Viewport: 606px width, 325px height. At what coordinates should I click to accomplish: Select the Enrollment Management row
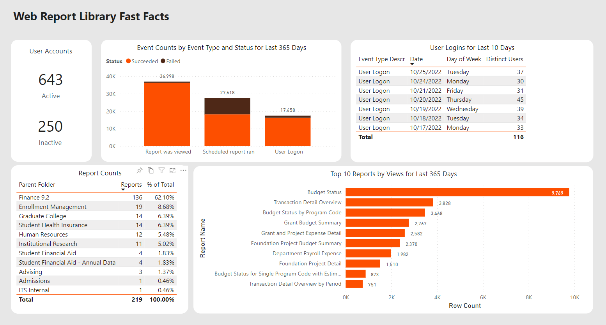point(53,207)
